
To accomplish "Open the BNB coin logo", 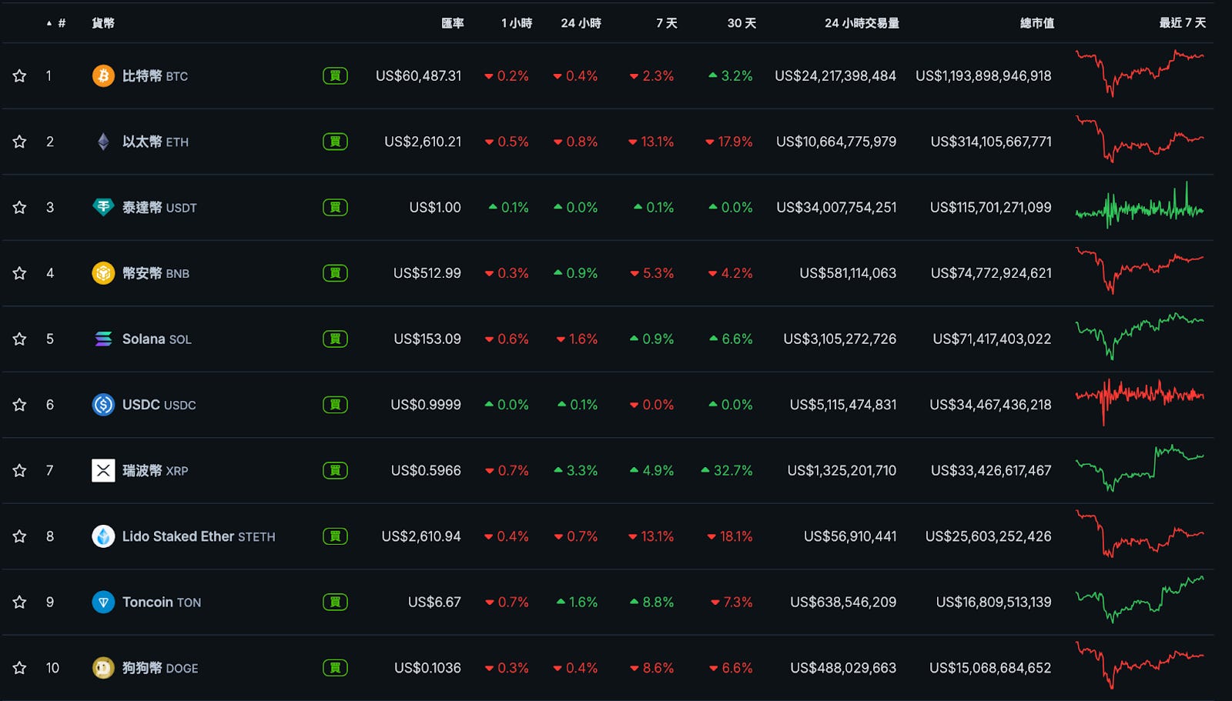I will [x=103, y=273].
